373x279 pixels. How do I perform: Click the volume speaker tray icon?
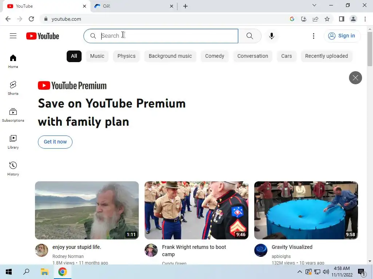(326, 272)
